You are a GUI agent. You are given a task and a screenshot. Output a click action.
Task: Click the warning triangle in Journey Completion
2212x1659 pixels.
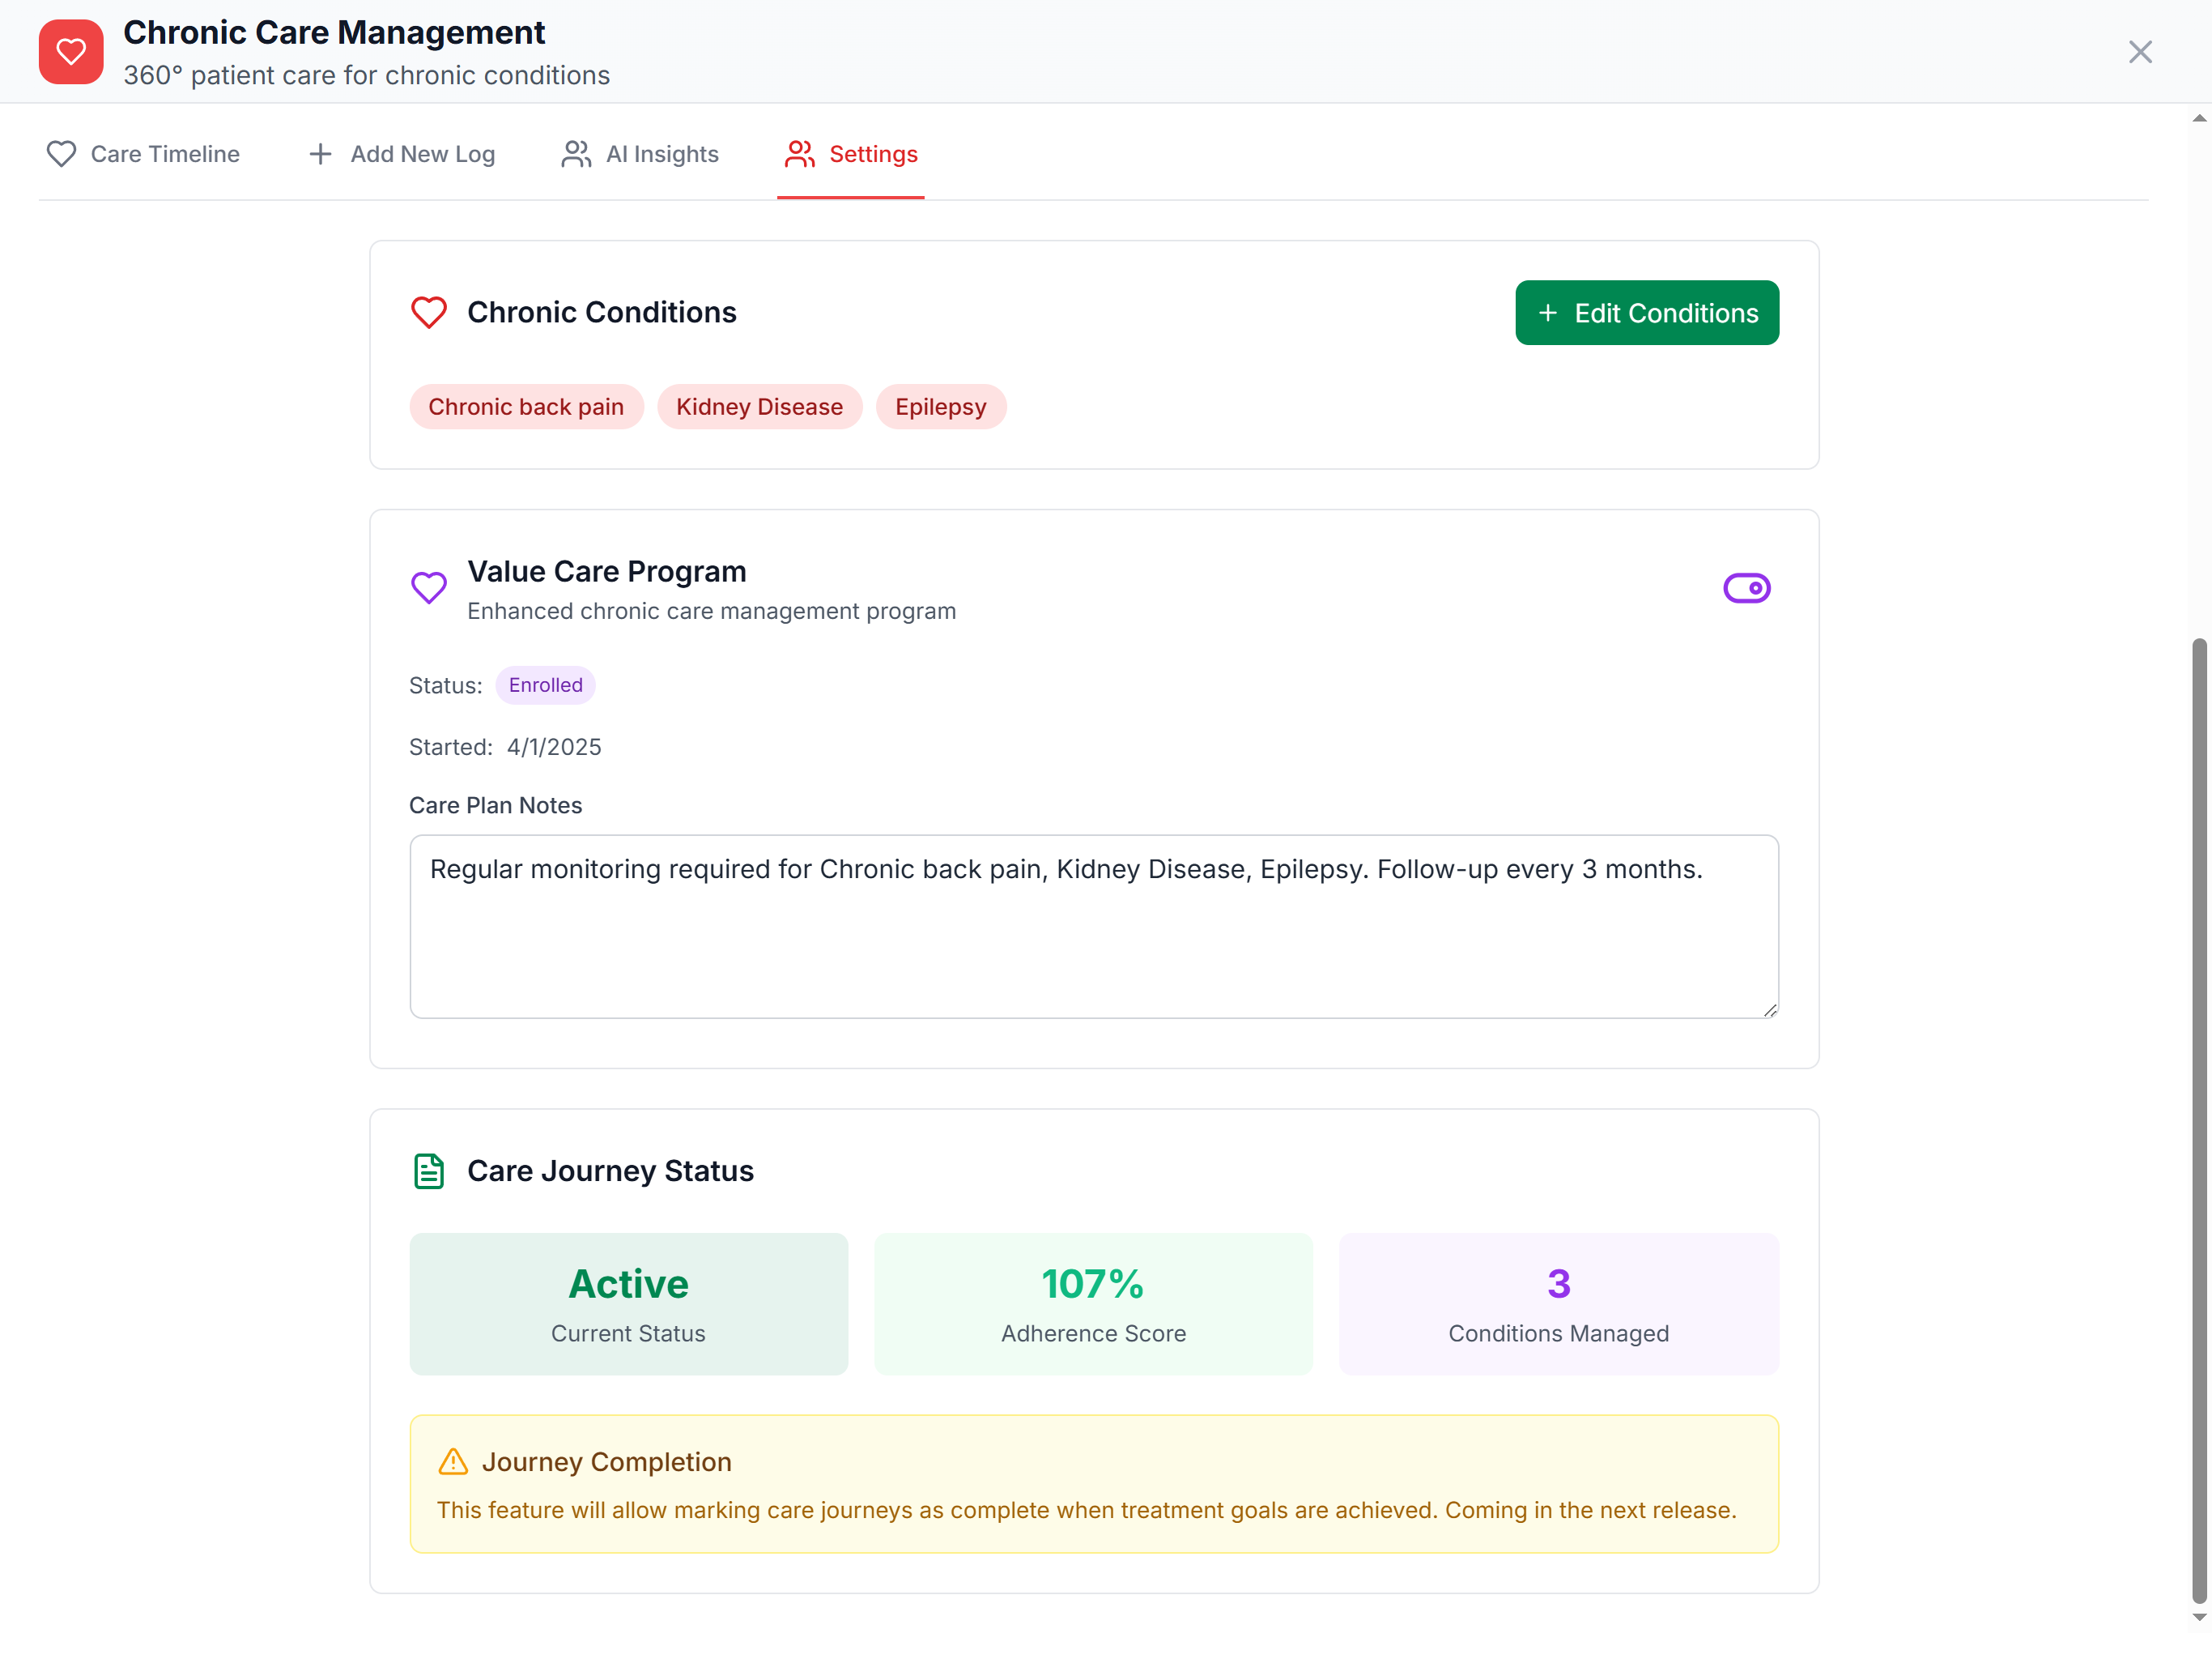pos(453,1462)
